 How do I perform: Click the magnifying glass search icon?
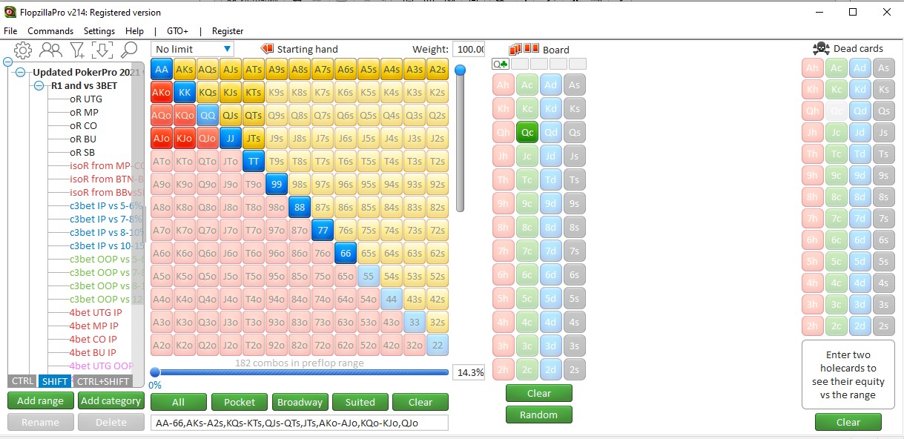click(129, 50)
